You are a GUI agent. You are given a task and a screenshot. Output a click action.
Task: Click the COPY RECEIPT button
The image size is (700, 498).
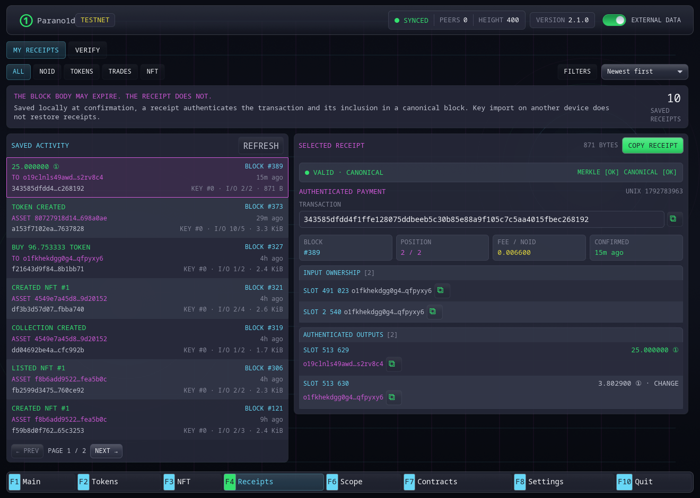click(x=652, y=145)
